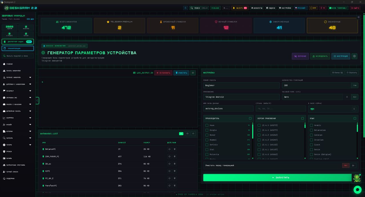Click the Временный спамблок stats card
Screen dimensions: 365x197
tap(173, 25)
